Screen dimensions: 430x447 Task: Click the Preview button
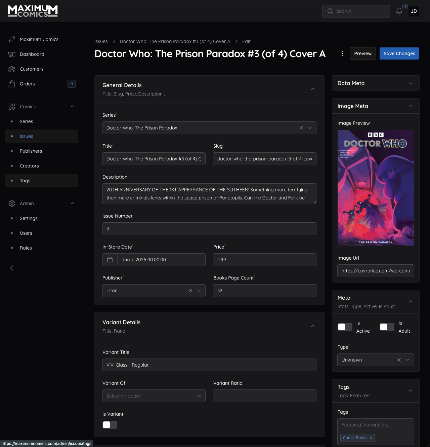pos(362,53)
